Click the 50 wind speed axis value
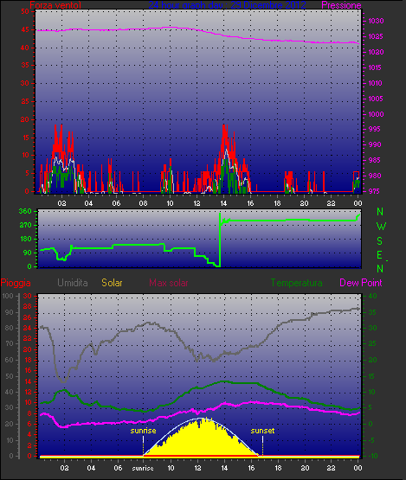 click(x=25, y=11)
